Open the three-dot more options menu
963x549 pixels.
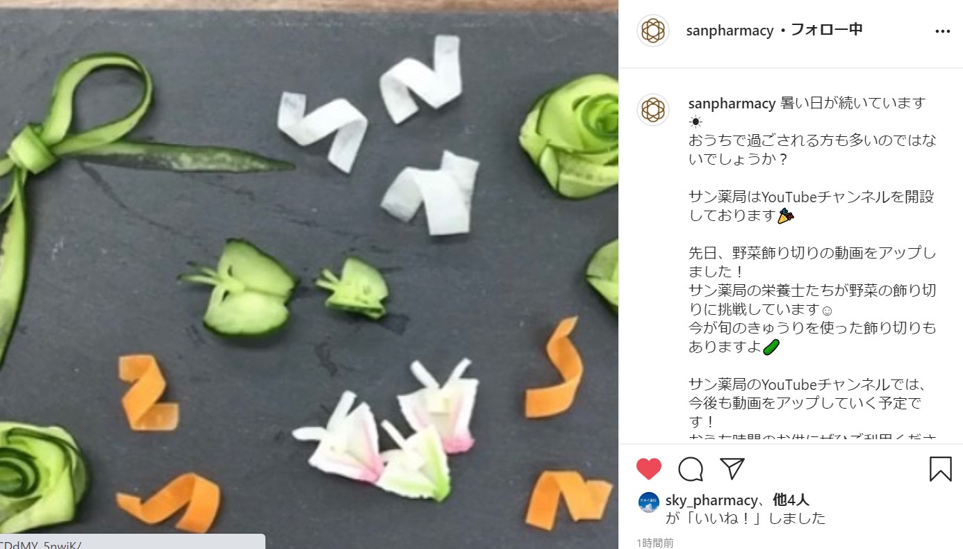point(942,31)
